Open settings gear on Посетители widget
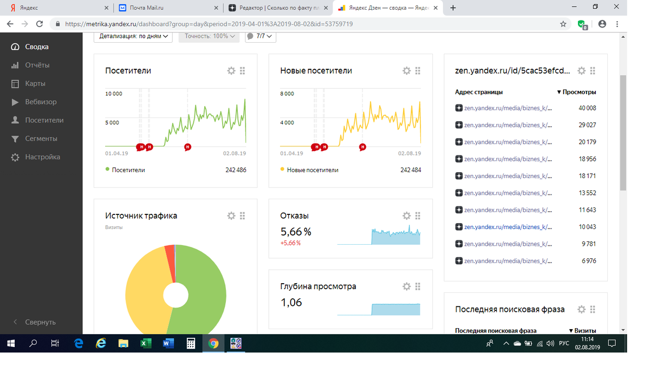 pos(231,71)
